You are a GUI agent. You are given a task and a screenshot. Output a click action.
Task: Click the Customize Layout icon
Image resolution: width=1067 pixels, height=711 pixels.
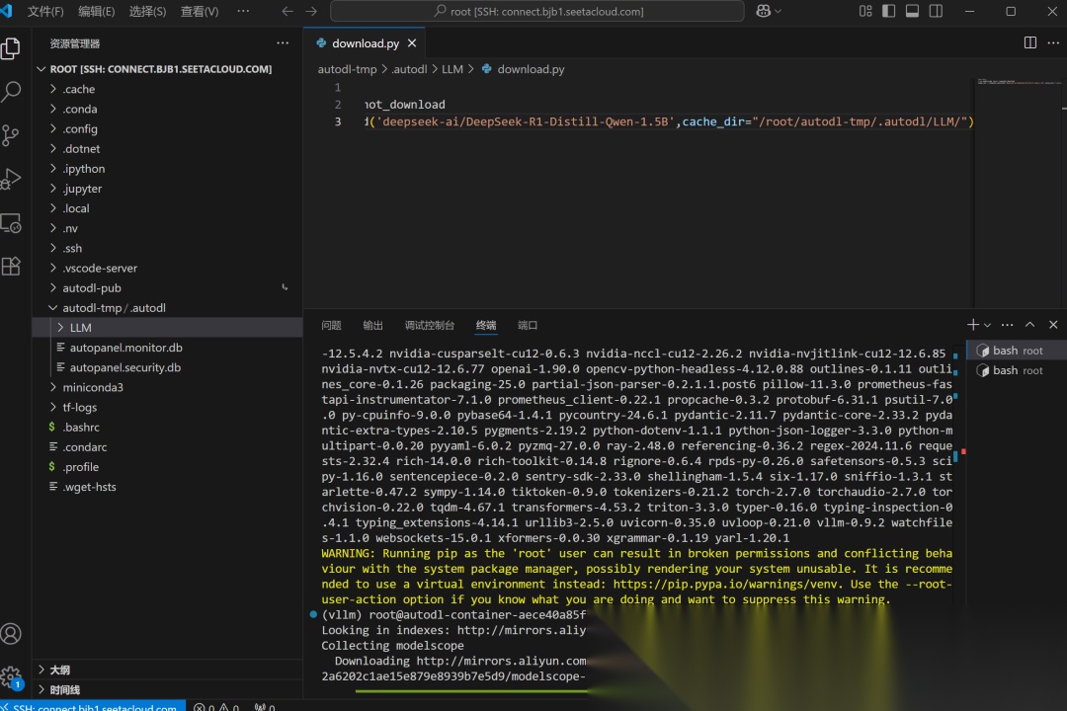pyautogui.click(x=864, y=11)
